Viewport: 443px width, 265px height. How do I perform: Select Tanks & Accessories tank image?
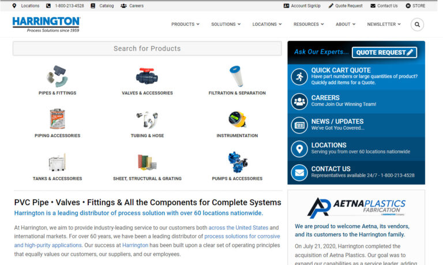[57, 162]
